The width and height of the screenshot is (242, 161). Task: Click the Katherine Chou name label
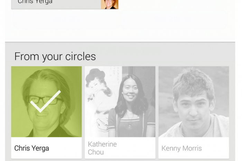pos(102,148)
